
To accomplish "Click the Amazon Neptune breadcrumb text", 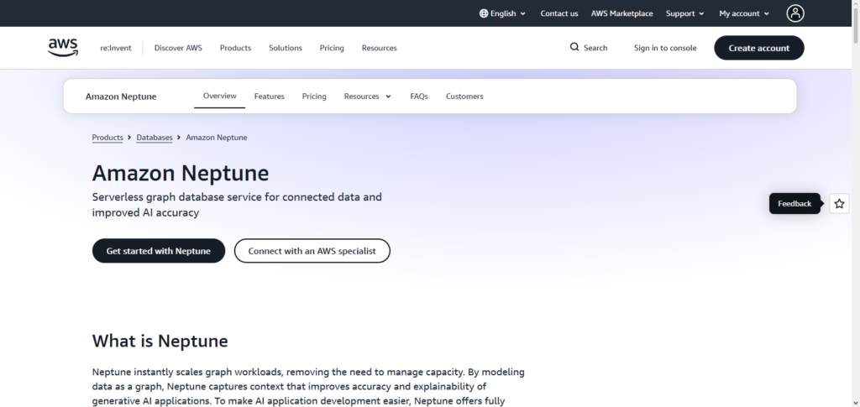I will [x=217, y=138].
